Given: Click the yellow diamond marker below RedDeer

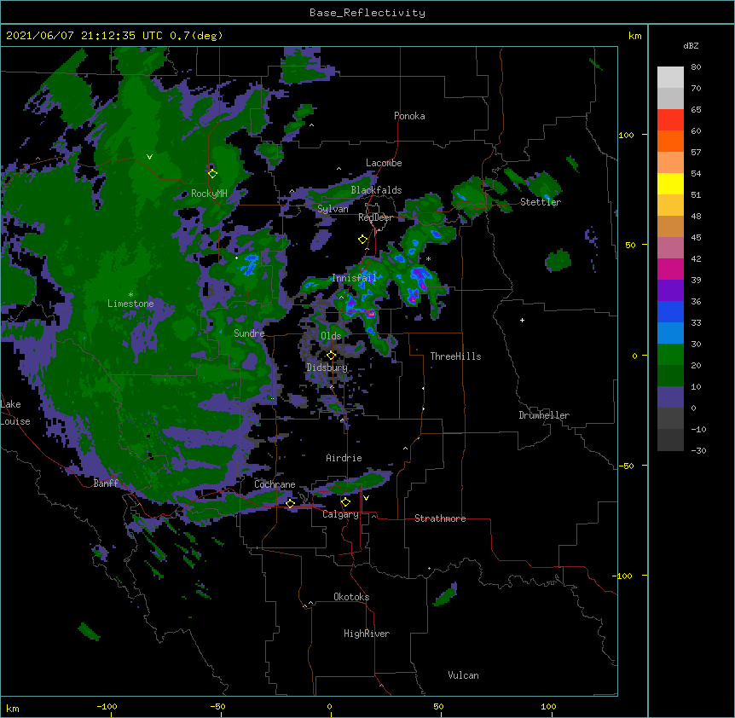Looking at the screenshot, I should (362, 239).
